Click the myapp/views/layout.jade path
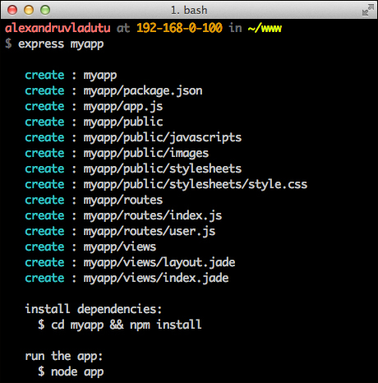This screenshot has height=383, width=378. click(x=159, y=263)
